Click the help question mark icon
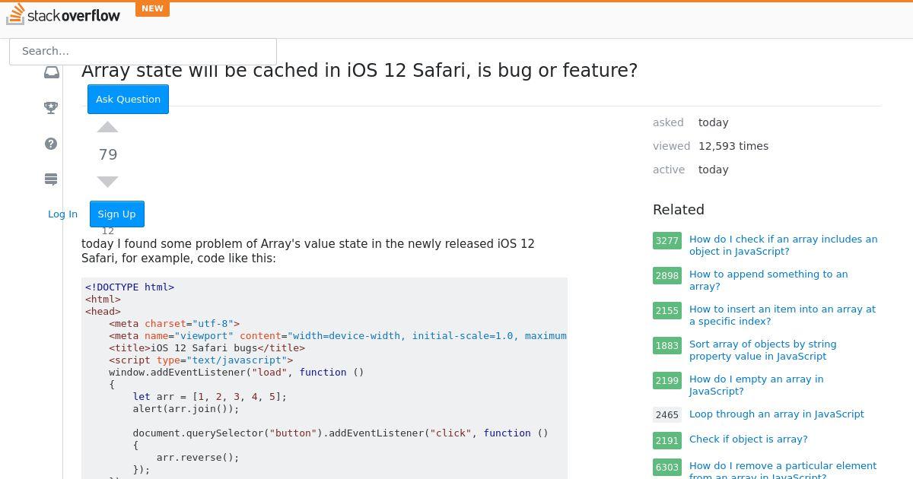This screenshot has height=479, width=913. (51, 144)
